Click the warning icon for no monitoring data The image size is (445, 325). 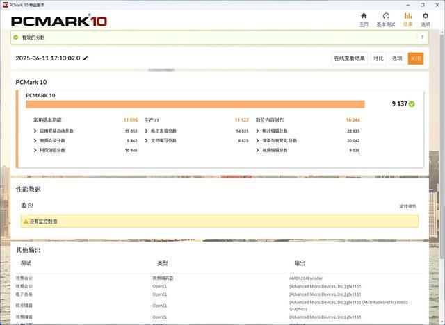(26, 222)
